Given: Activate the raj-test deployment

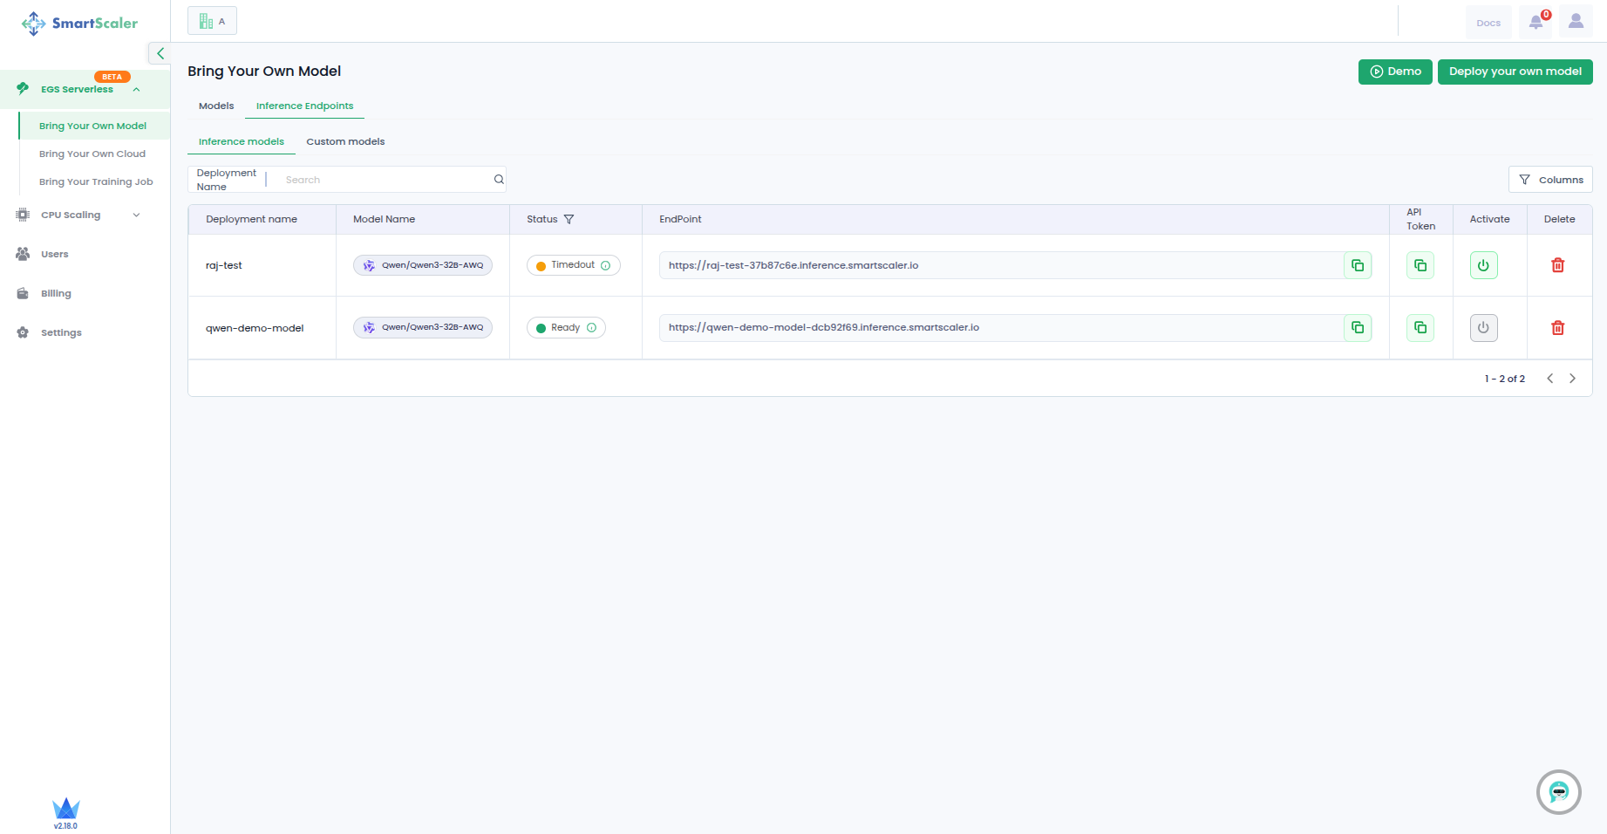Looking at the screenshot, I should pos(1483,265).
